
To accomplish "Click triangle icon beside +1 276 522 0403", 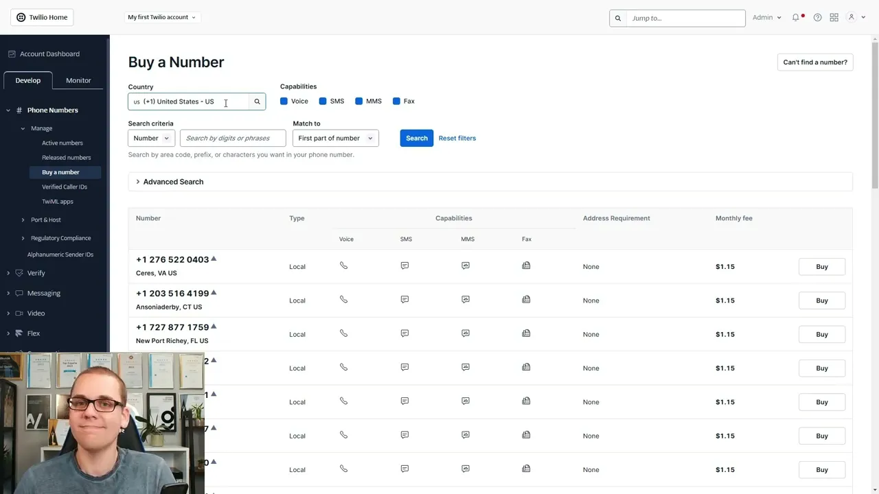I will click(x=214, y=259).
